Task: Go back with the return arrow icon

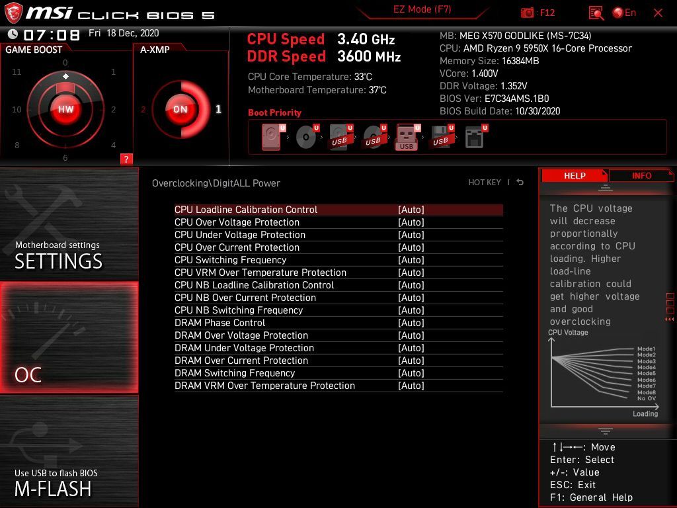Action: click(x=520, y=183)
